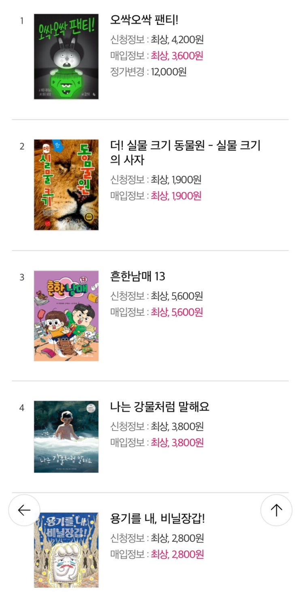Tap the back arrow floating button
The height and width of the screenshot is (609, 301).
24,510
